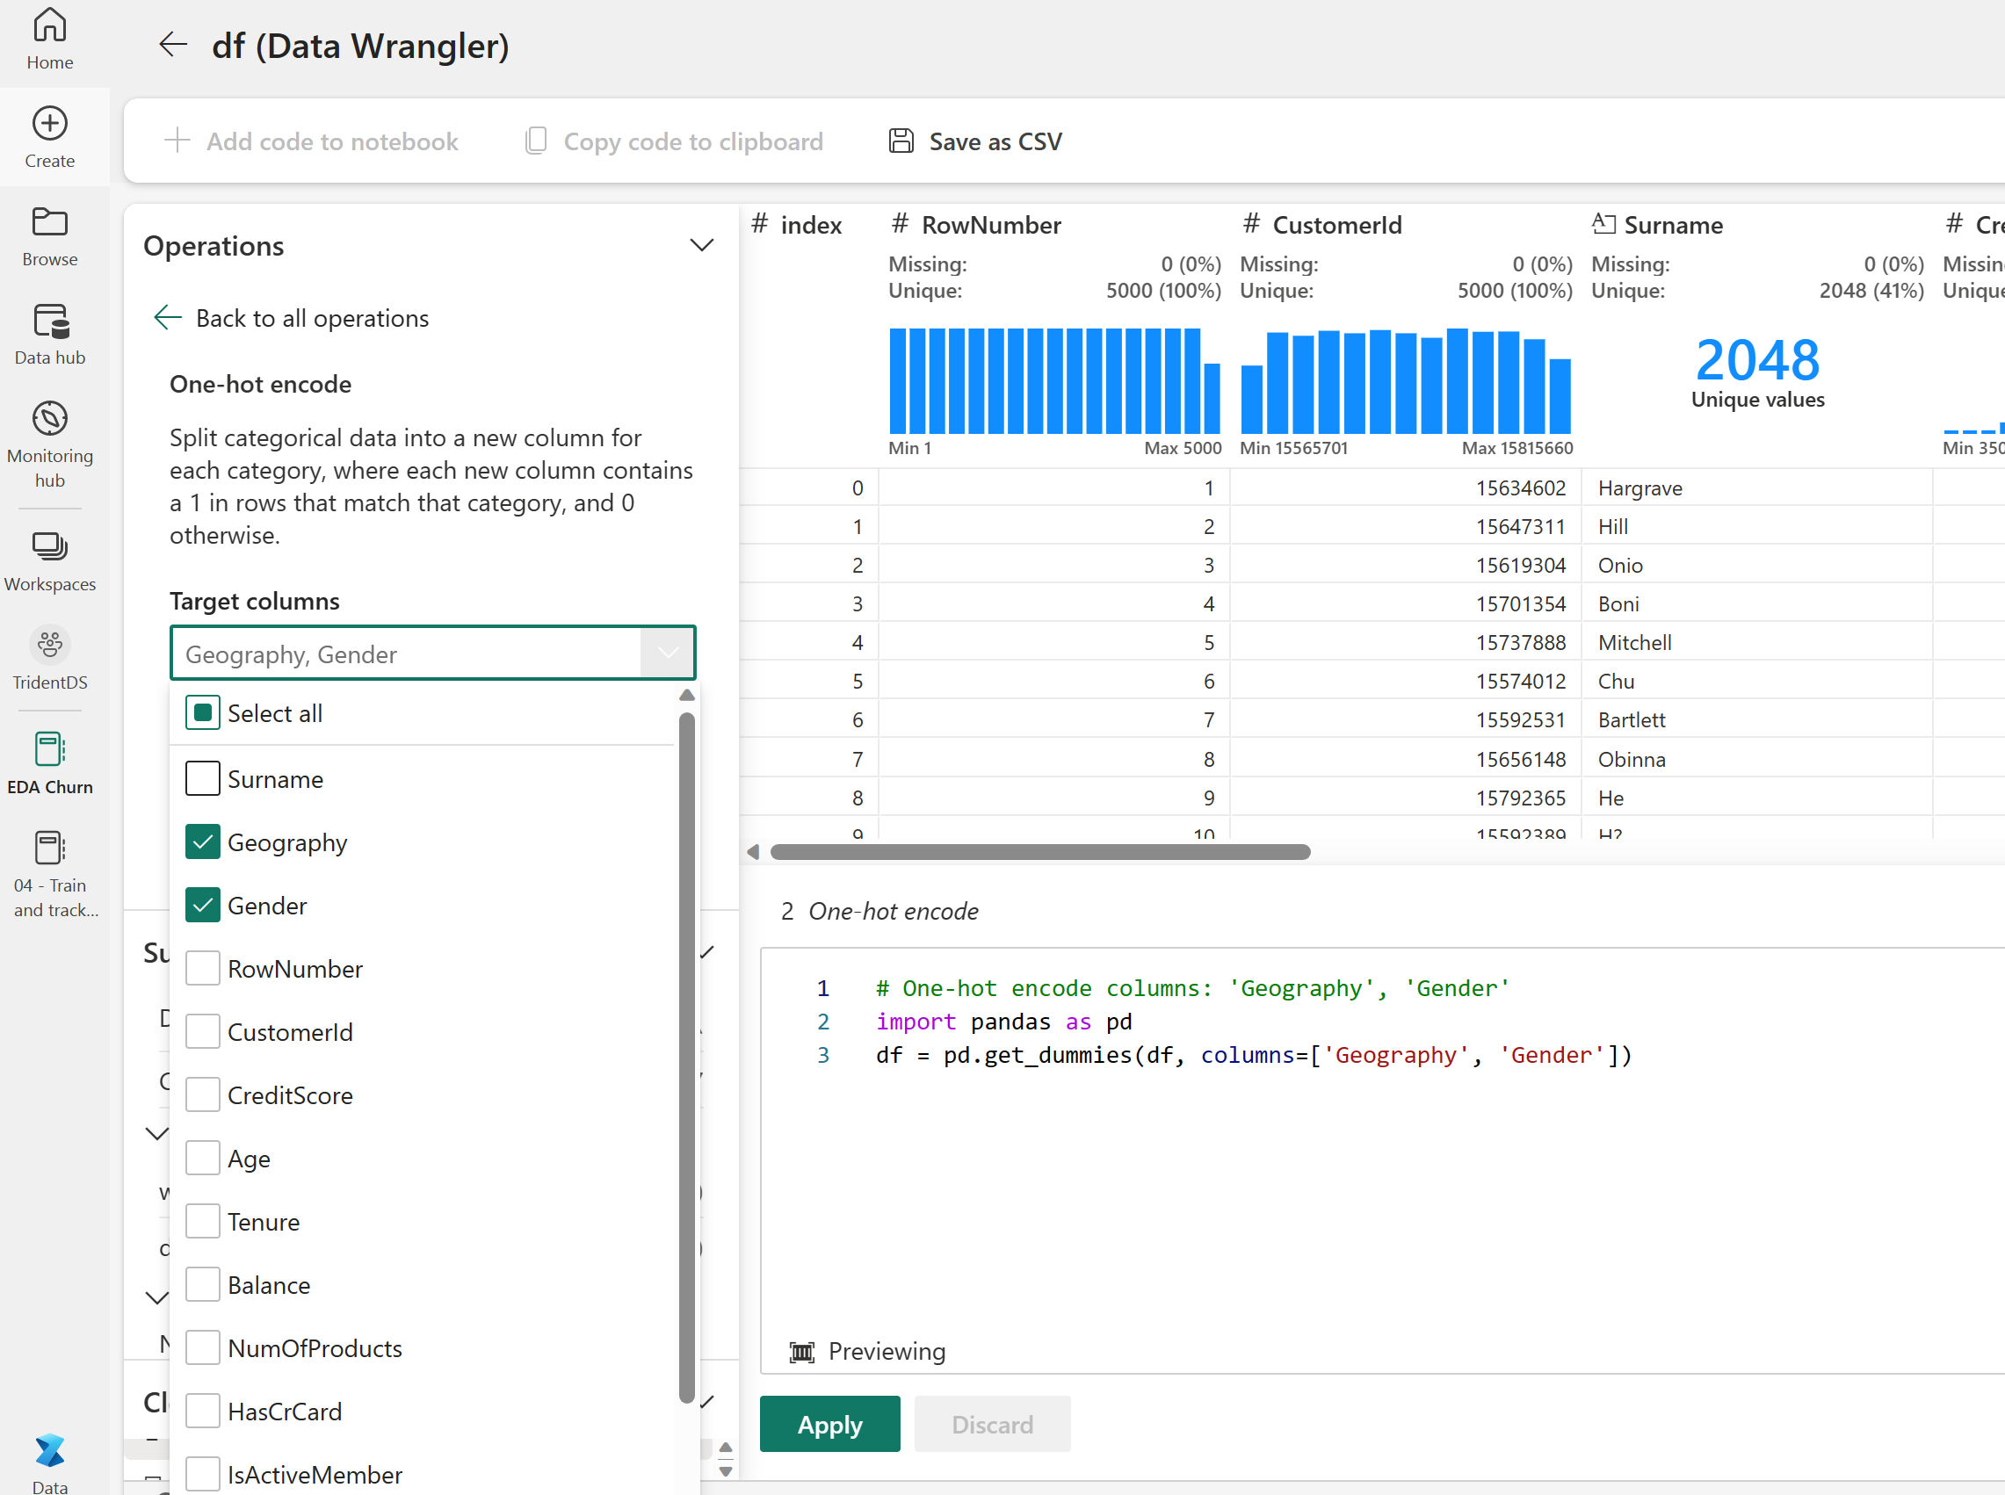This screenshot has width=2005, height=1495.
Task: Enable the Surname checkbox
Action: [203, 777]
